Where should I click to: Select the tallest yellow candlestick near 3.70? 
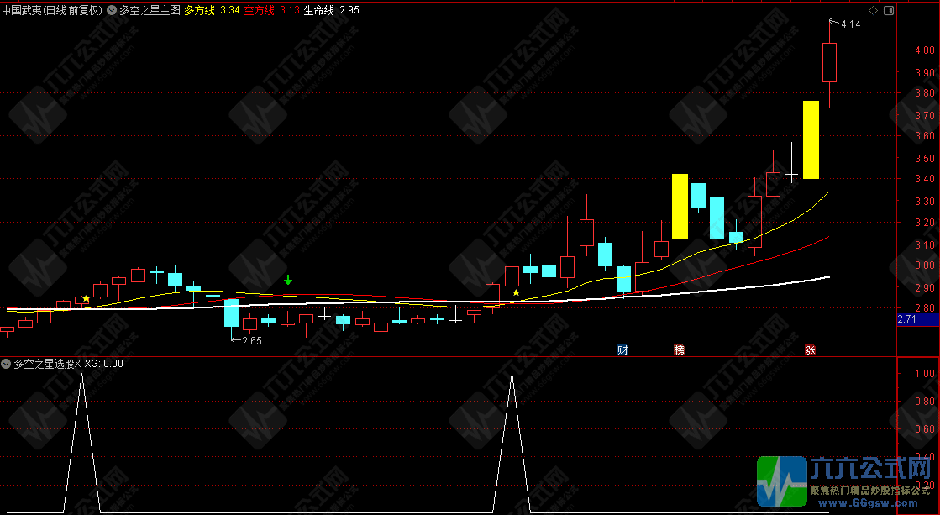(x=811, y=139)
